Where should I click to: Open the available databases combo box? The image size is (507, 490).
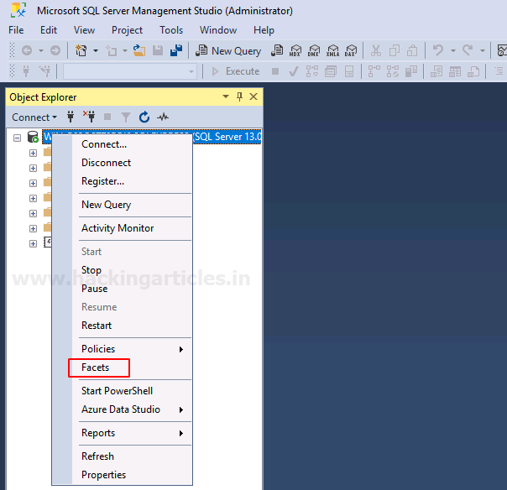pyautogui.click(x=130, y=71)
